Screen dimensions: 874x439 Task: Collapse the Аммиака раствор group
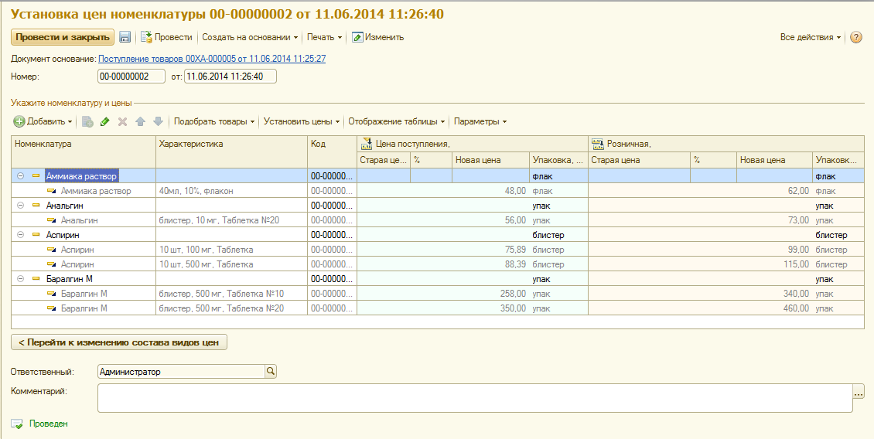(20, 176)
